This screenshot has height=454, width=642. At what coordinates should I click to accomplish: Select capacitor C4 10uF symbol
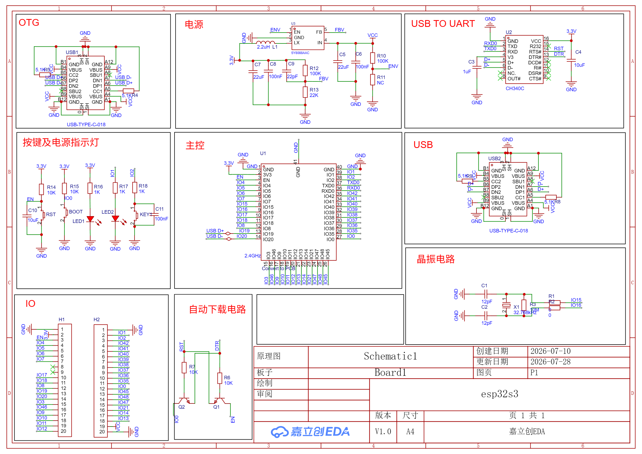pyautogui.click(x=571, y=60)
